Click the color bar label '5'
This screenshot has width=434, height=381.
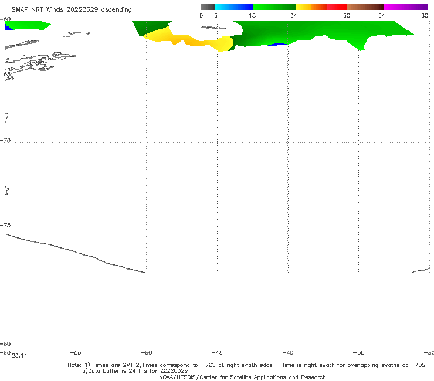point(216,15)
